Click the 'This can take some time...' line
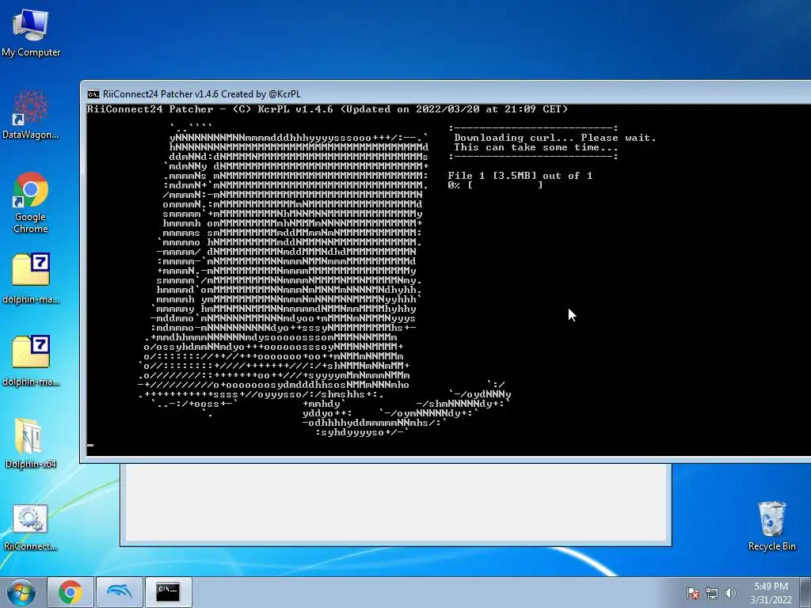Image resolution: width=811 pixels, height=608 pixels. tap(536, 147)
